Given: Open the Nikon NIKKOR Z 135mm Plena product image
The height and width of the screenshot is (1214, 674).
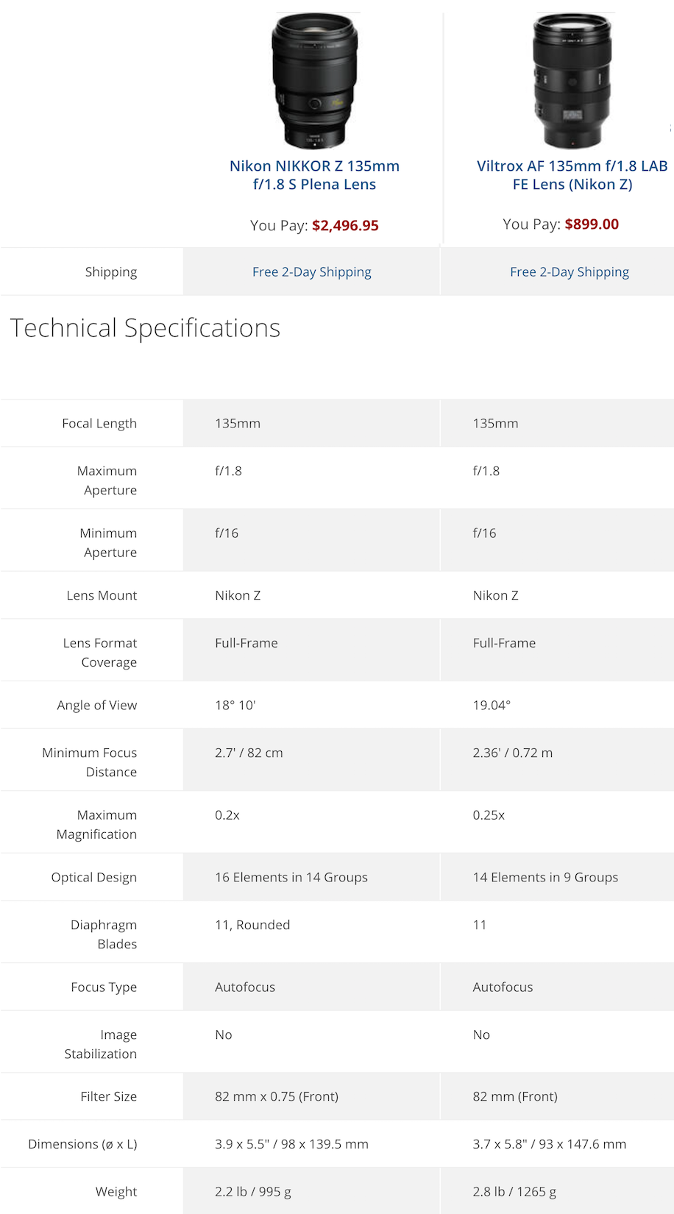Looking at the screenshot, I should 314,81.
